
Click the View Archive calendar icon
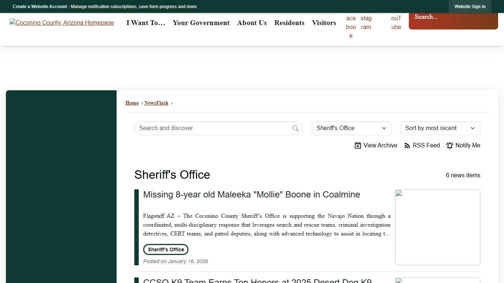click(358, 145)
